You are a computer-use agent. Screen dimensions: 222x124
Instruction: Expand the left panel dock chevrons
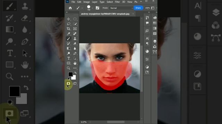click(x=149, y=12)
